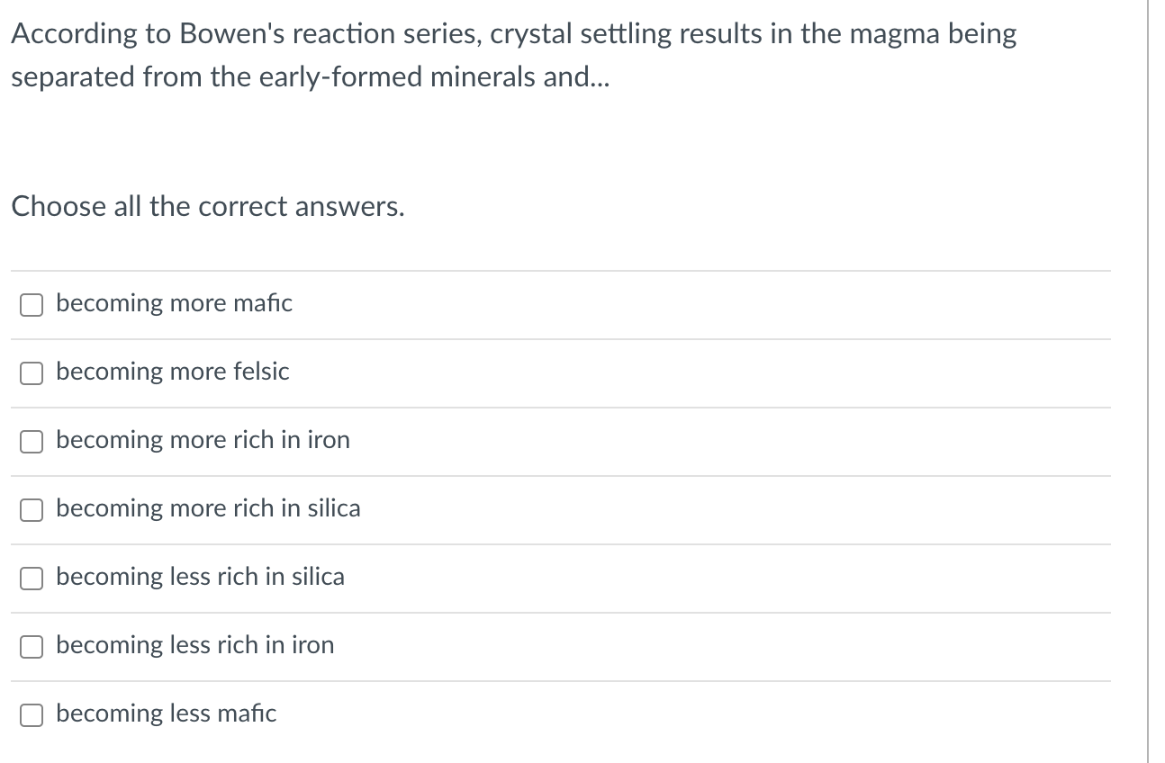Check the 'becoming less mafic' checkbox

(32, 715)
